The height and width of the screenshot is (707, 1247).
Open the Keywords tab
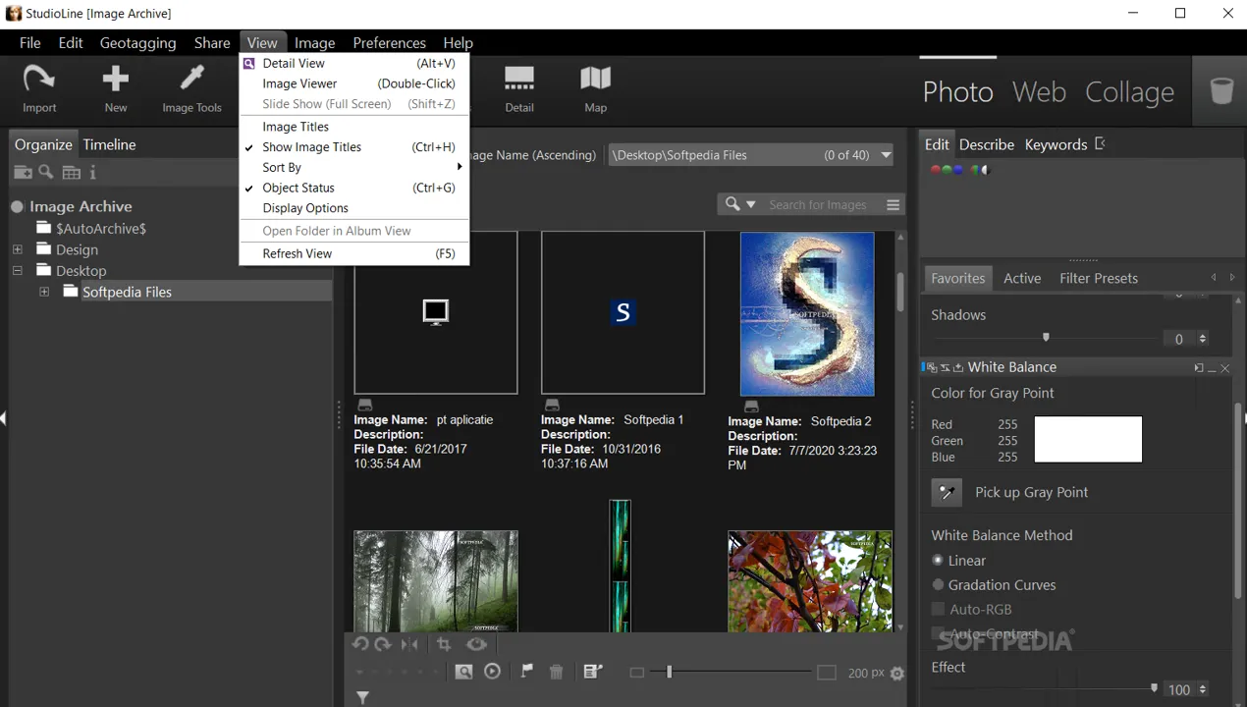pyautogui.click(x=1056, y=144)
